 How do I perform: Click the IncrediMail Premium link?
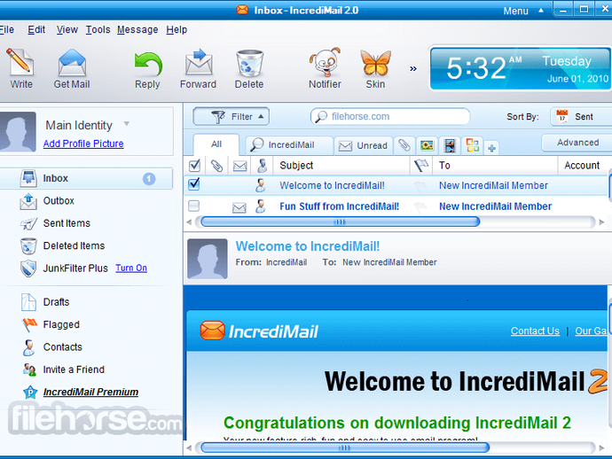[90, 393]
